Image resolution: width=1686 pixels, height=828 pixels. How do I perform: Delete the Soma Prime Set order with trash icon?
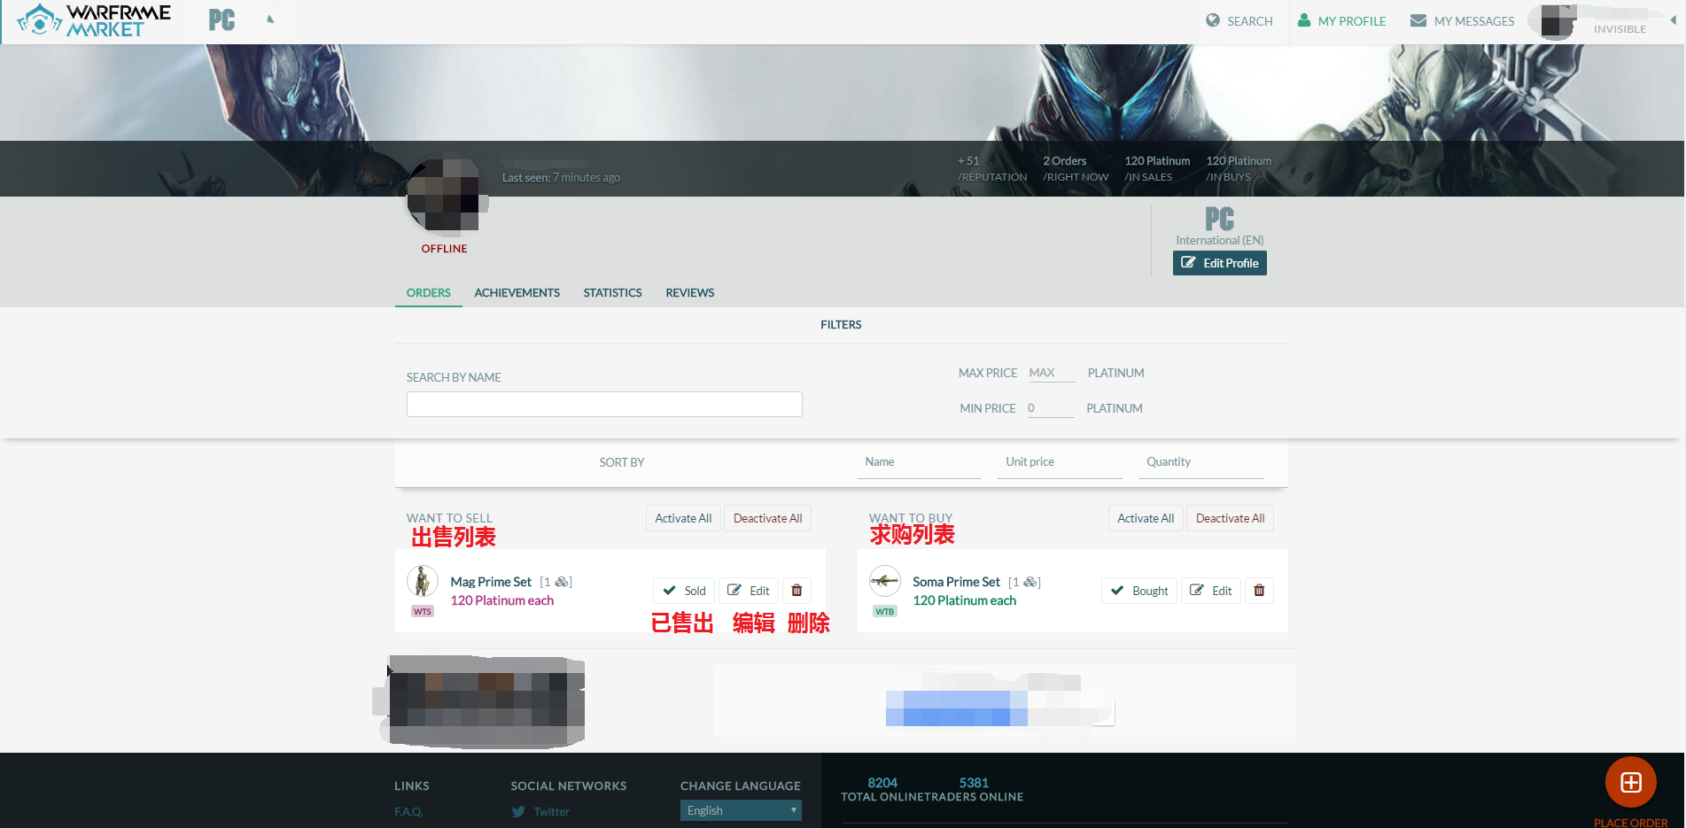point(1259,591)
